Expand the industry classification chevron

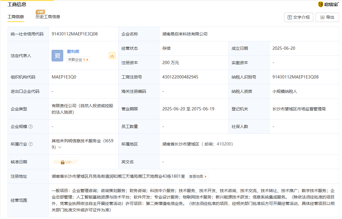60,147
